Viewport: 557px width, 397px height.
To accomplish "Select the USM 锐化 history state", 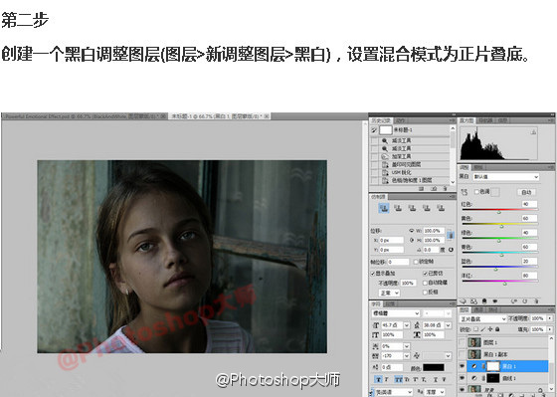I will (x=402, y=173).
